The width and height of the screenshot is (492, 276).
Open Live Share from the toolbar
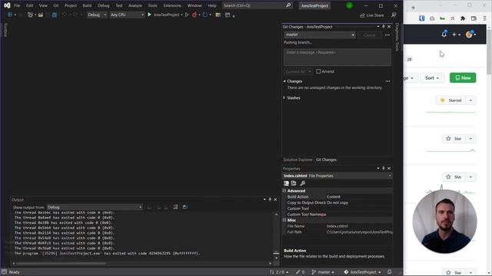click(x=372, y=15)
